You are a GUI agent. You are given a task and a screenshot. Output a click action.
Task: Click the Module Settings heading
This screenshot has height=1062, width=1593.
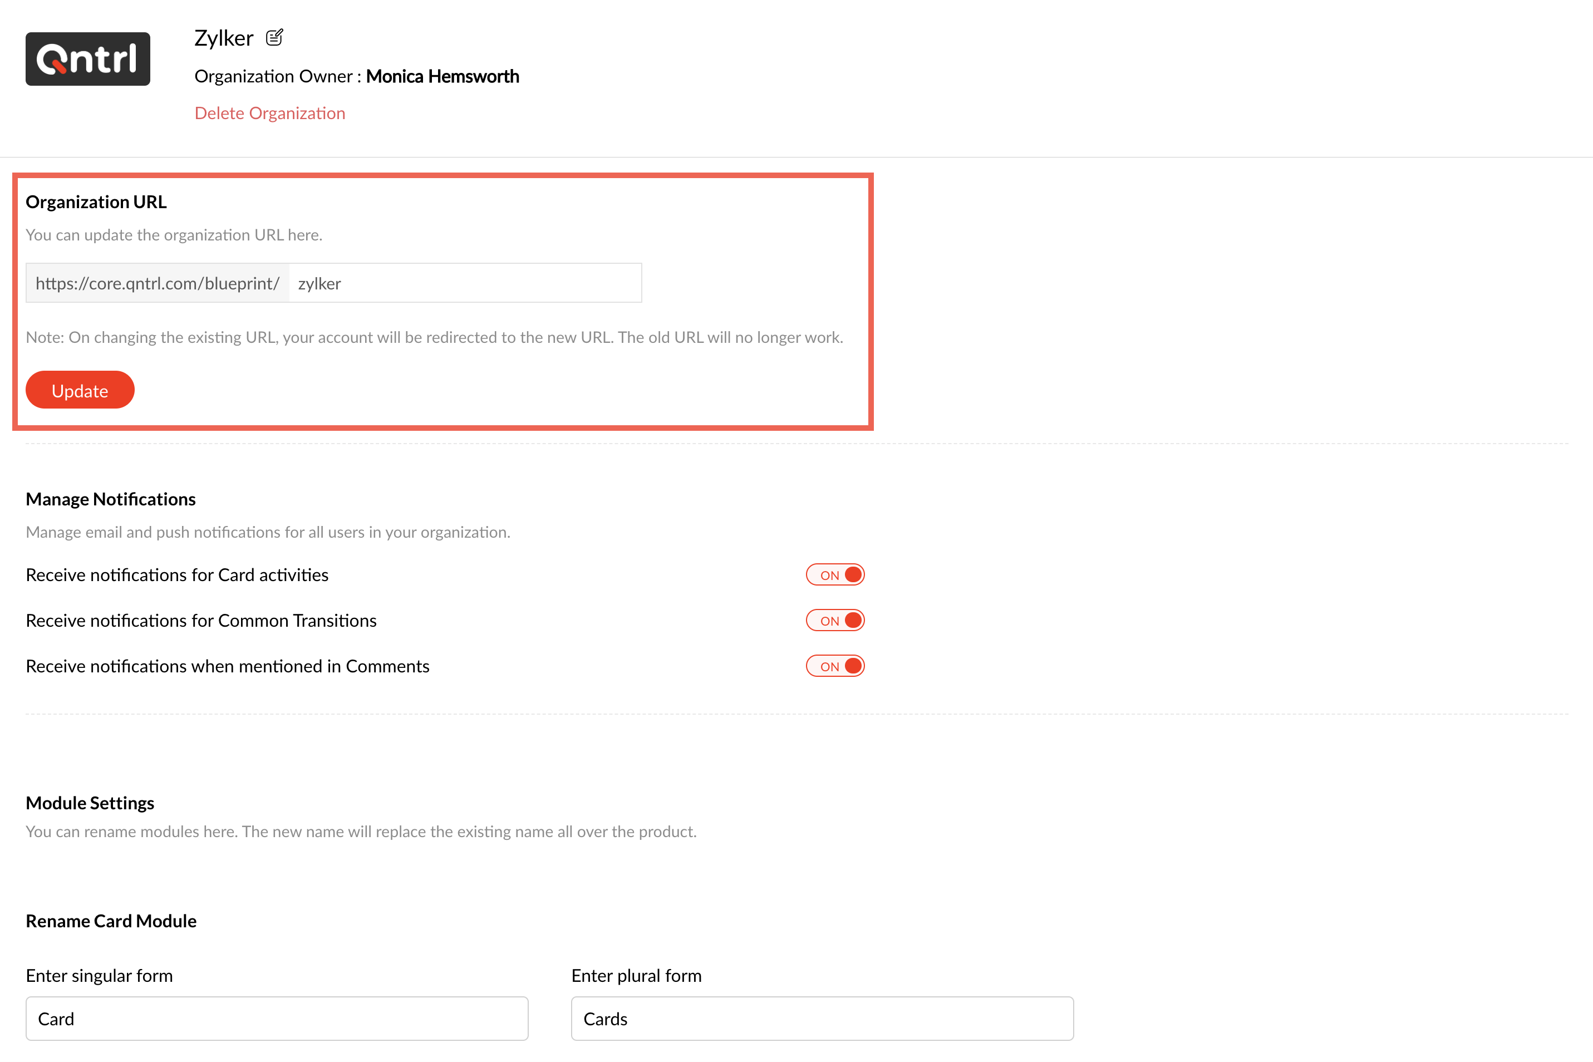tap(90, 803)
